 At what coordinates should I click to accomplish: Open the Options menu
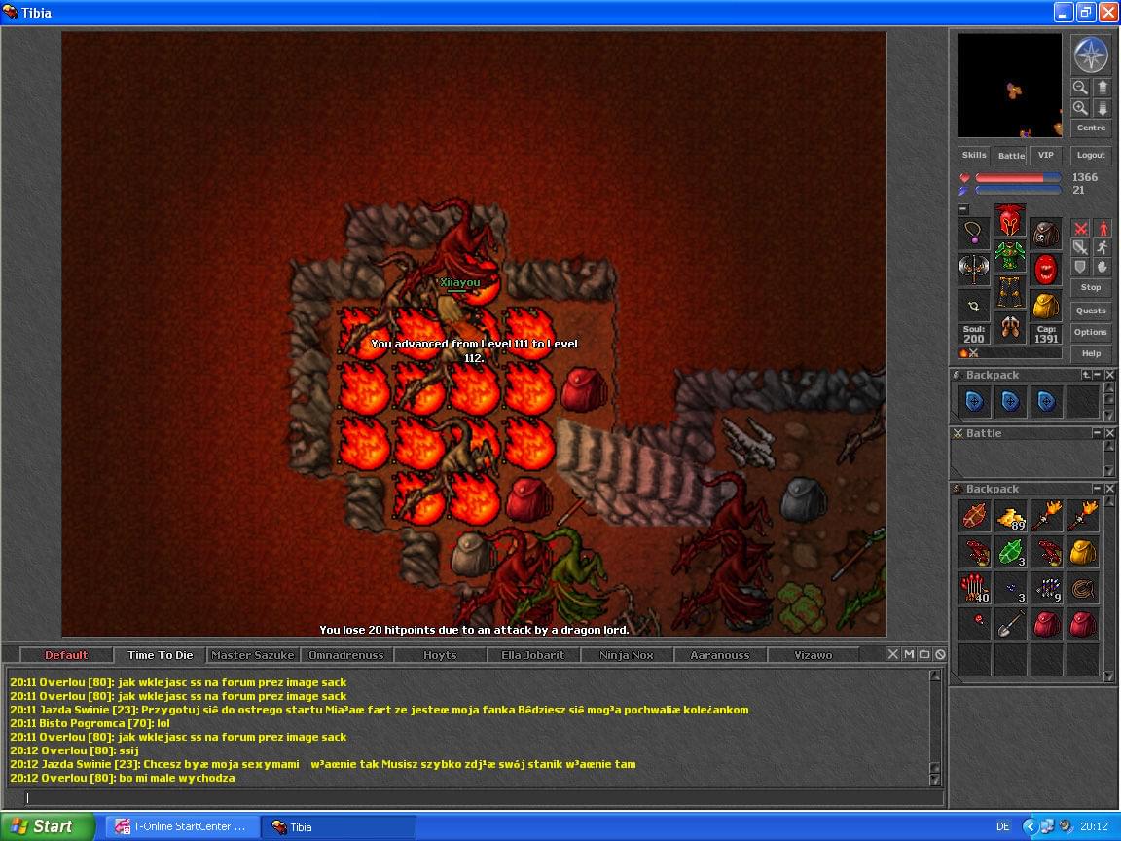point(1091,333)
